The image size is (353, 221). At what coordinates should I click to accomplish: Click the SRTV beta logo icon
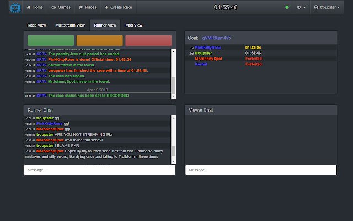[x=15, y=8]
